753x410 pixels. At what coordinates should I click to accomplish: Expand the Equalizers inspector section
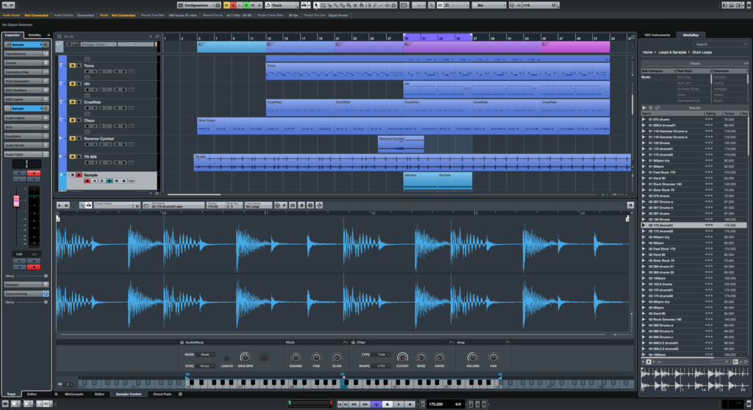pyautogui.click(x=15, y=136)
